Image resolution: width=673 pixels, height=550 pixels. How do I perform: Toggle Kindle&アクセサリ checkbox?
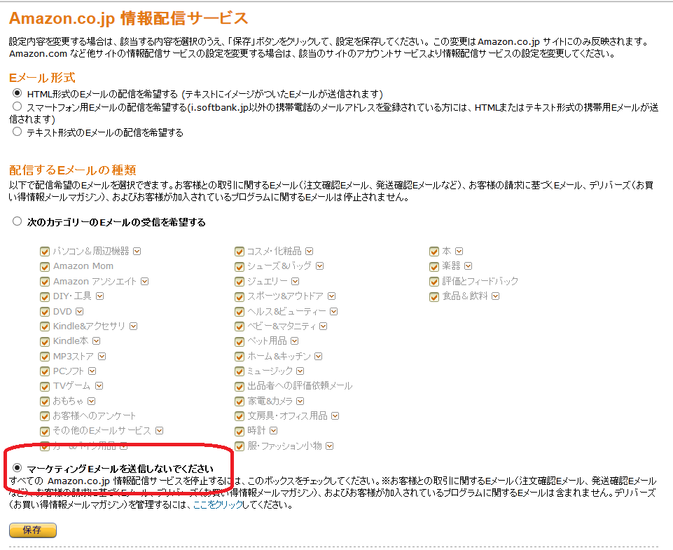click(x=45, y=326)
